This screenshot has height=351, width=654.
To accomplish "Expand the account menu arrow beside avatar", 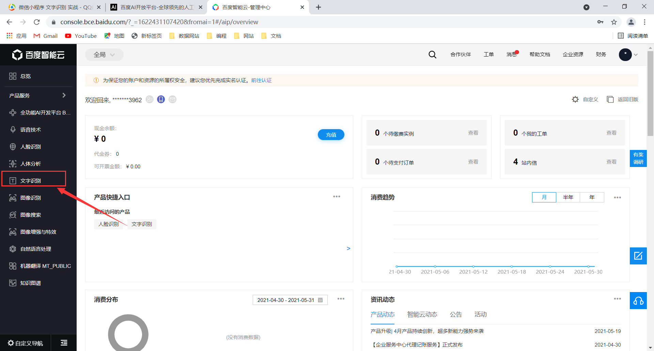I will click(x=636, y=55).
